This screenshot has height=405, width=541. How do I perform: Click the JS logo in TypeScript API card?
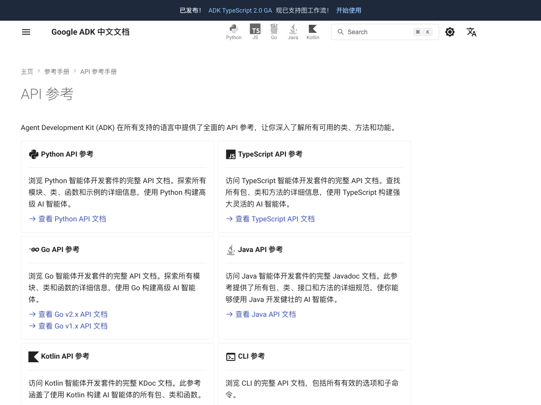click(x=231, y=154)
